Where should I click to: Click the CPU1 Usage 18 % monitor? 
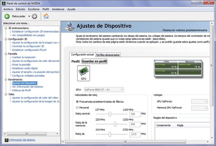(166, 66)
